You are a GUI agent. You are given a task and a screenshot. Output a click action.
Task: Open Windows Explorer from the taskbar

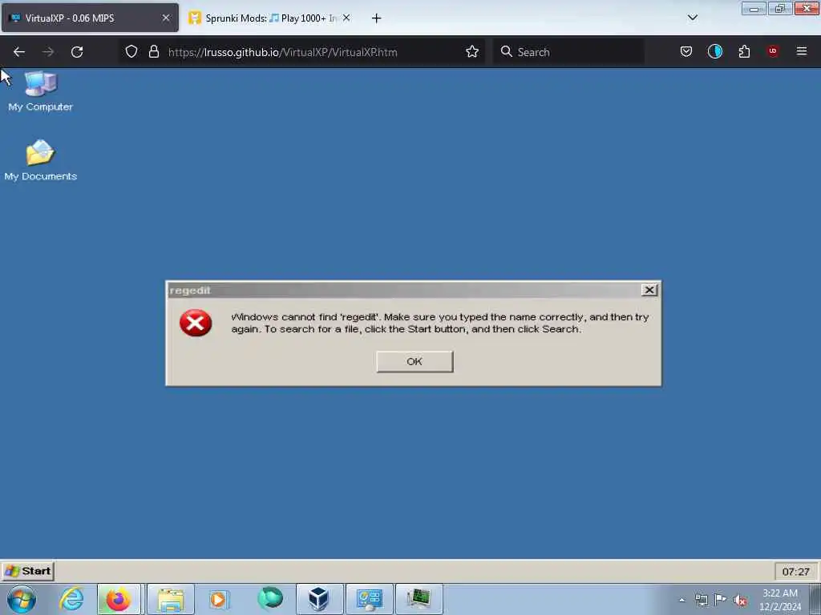(171, 599)
